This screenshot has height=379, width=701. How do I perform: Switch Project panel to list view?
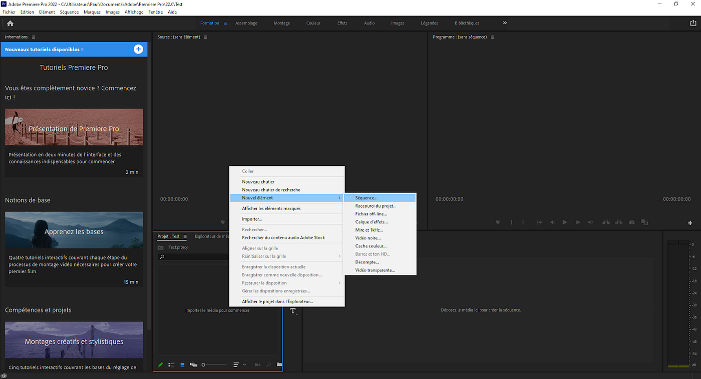point(171,365)
